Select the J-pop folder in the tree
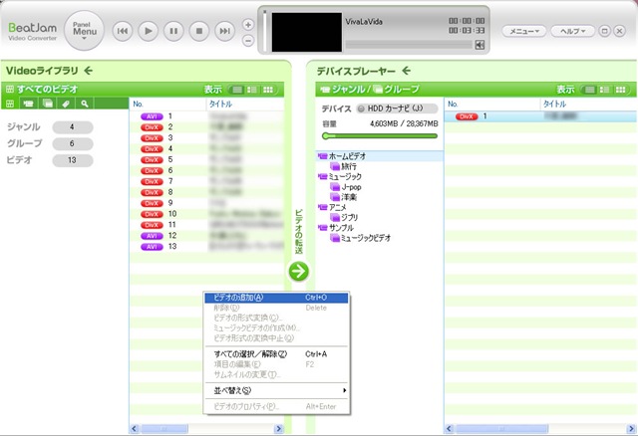 coord(351,186)
